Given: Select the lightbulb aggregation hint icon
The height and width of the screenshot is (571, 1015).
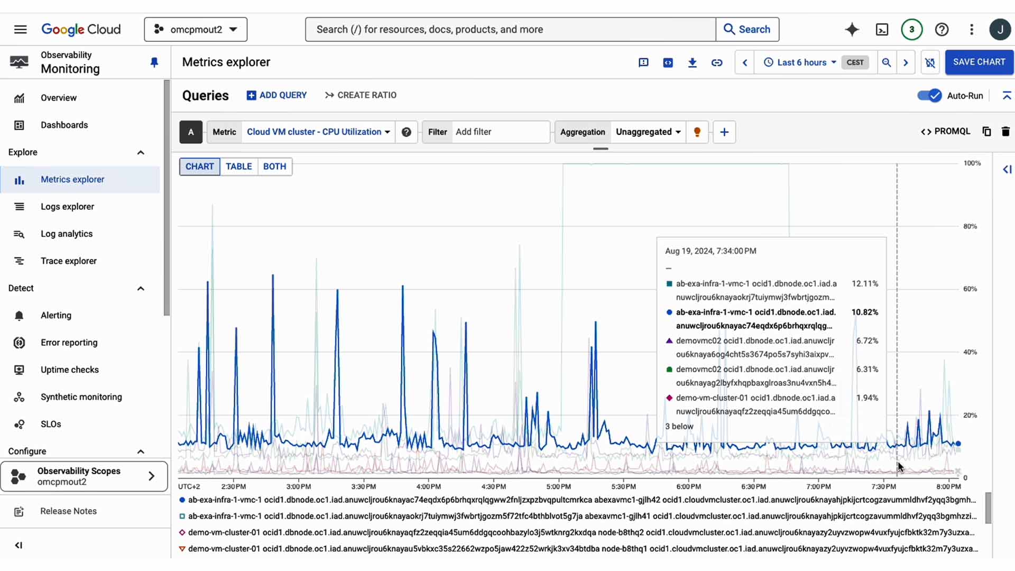Looking at the screenshot, I should tap(697, 132).
